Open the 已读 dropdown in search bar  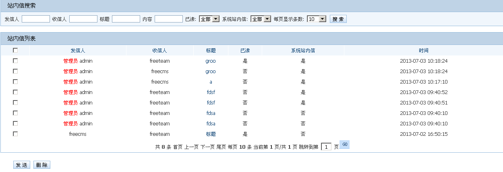point(209,19)
